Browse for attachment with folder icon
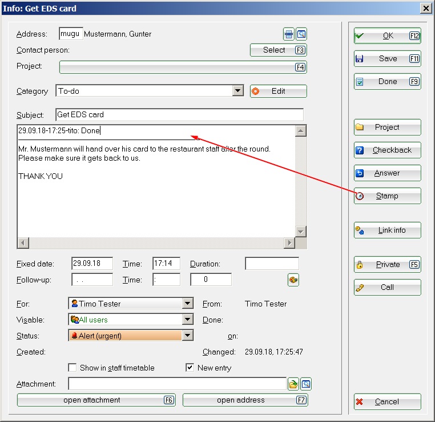 point(293,384)
